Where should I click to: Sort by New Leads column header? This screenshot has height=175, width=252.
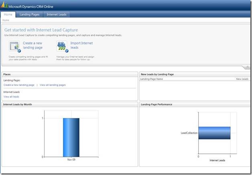[242, 79]
